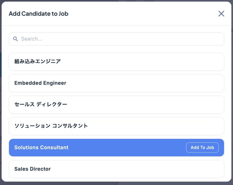Click the Embedded Engineer label text
233x185 pixels.
point(40,83)
